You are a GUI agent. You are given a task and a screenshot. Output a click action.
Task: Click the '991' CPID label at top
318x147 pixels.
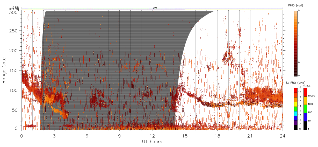(155, 8)
